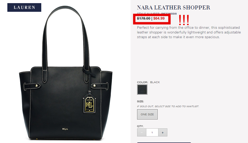Screen dimensions: 248x143
Task: Click the SIZE: label
Action: pos(141,101)
